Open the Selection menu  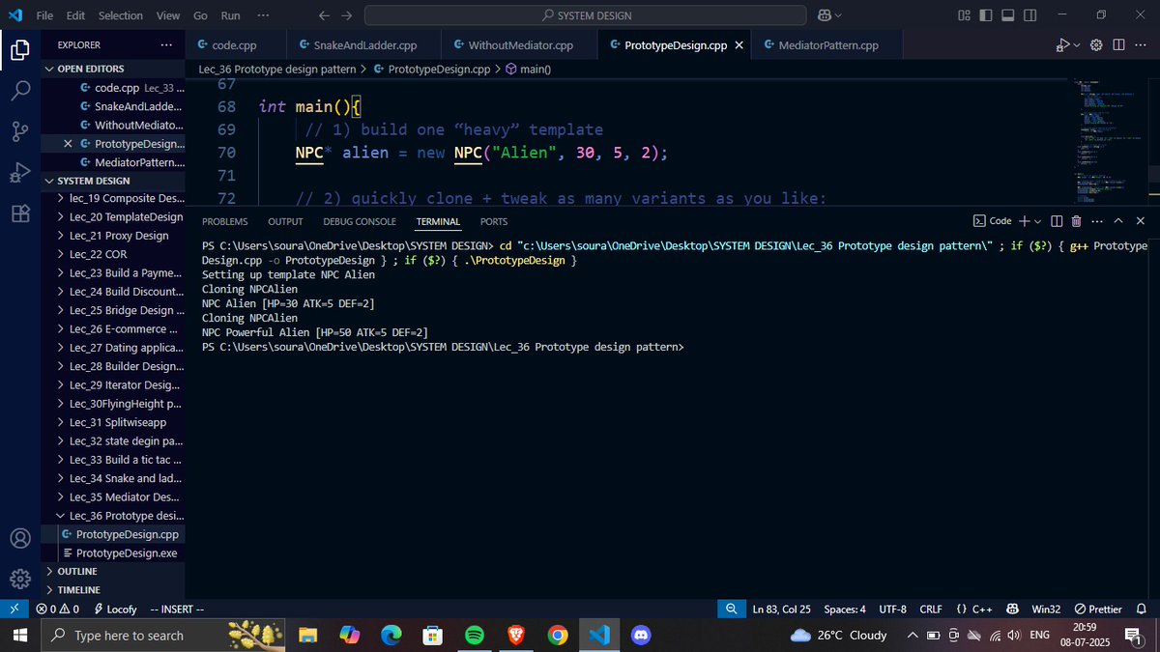120,15
